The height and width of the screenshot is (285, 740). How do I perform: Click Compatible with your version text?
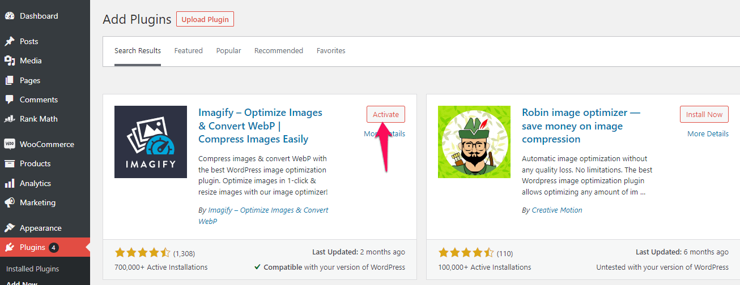point(329,267)
